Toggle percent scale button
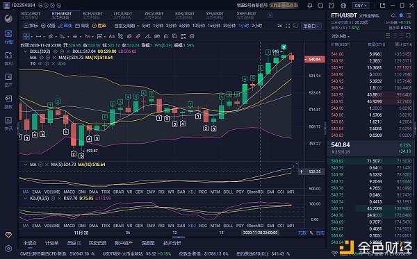Viewport: 417px width, 259px height. 311,233
